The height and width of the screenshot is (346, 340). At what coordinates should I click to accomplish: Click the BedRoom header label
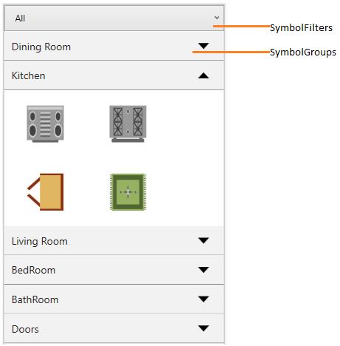[34, 270]
